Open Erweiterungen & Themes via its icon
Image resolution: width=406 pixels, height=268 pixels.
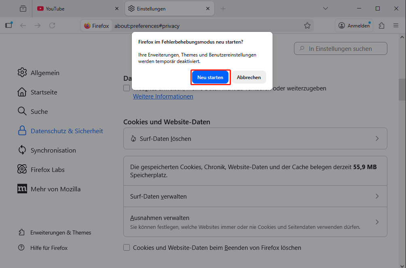pos(22,232)
